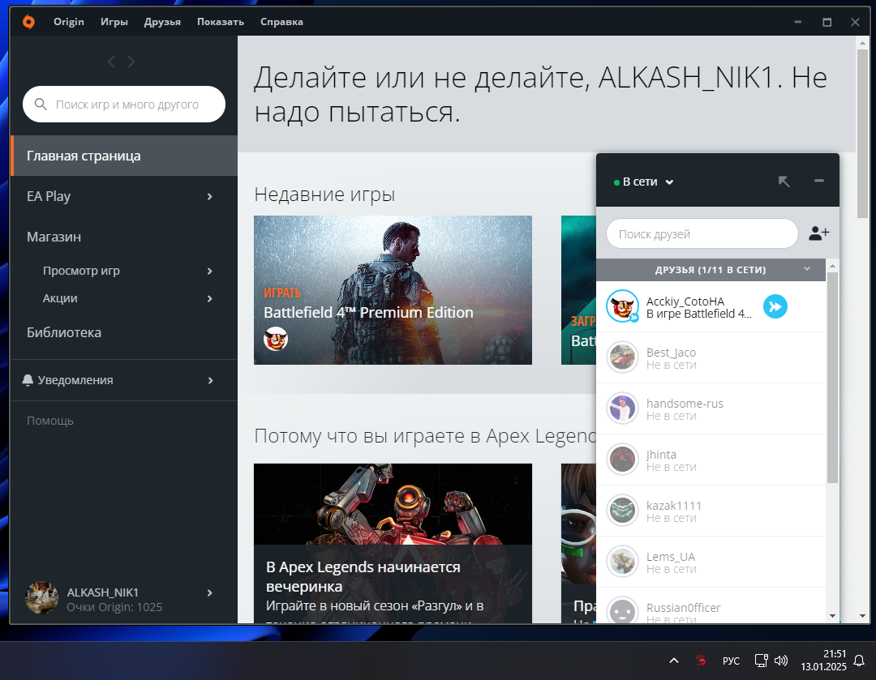Click the "РУС" language indicator
This screenshot has width=876, height=680.
pos(731,661)
